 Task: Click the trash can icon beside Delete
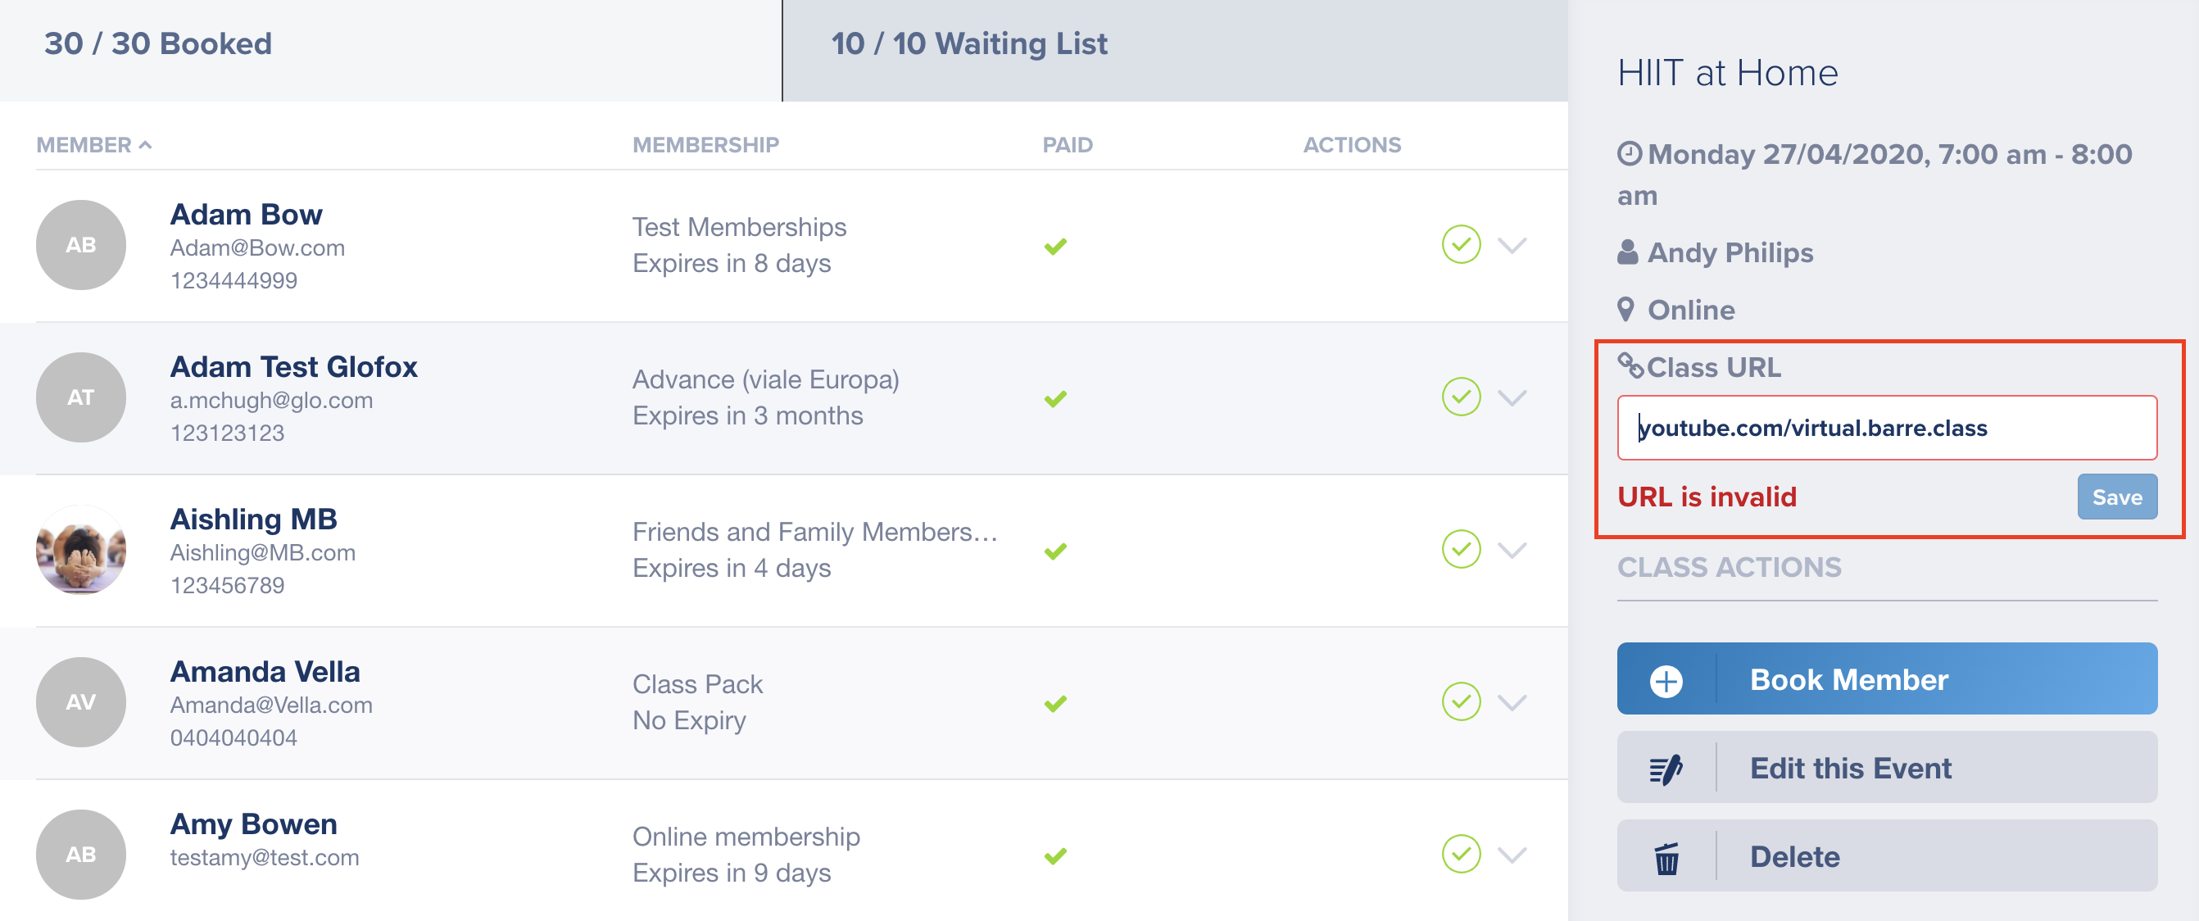(1666, 857)
